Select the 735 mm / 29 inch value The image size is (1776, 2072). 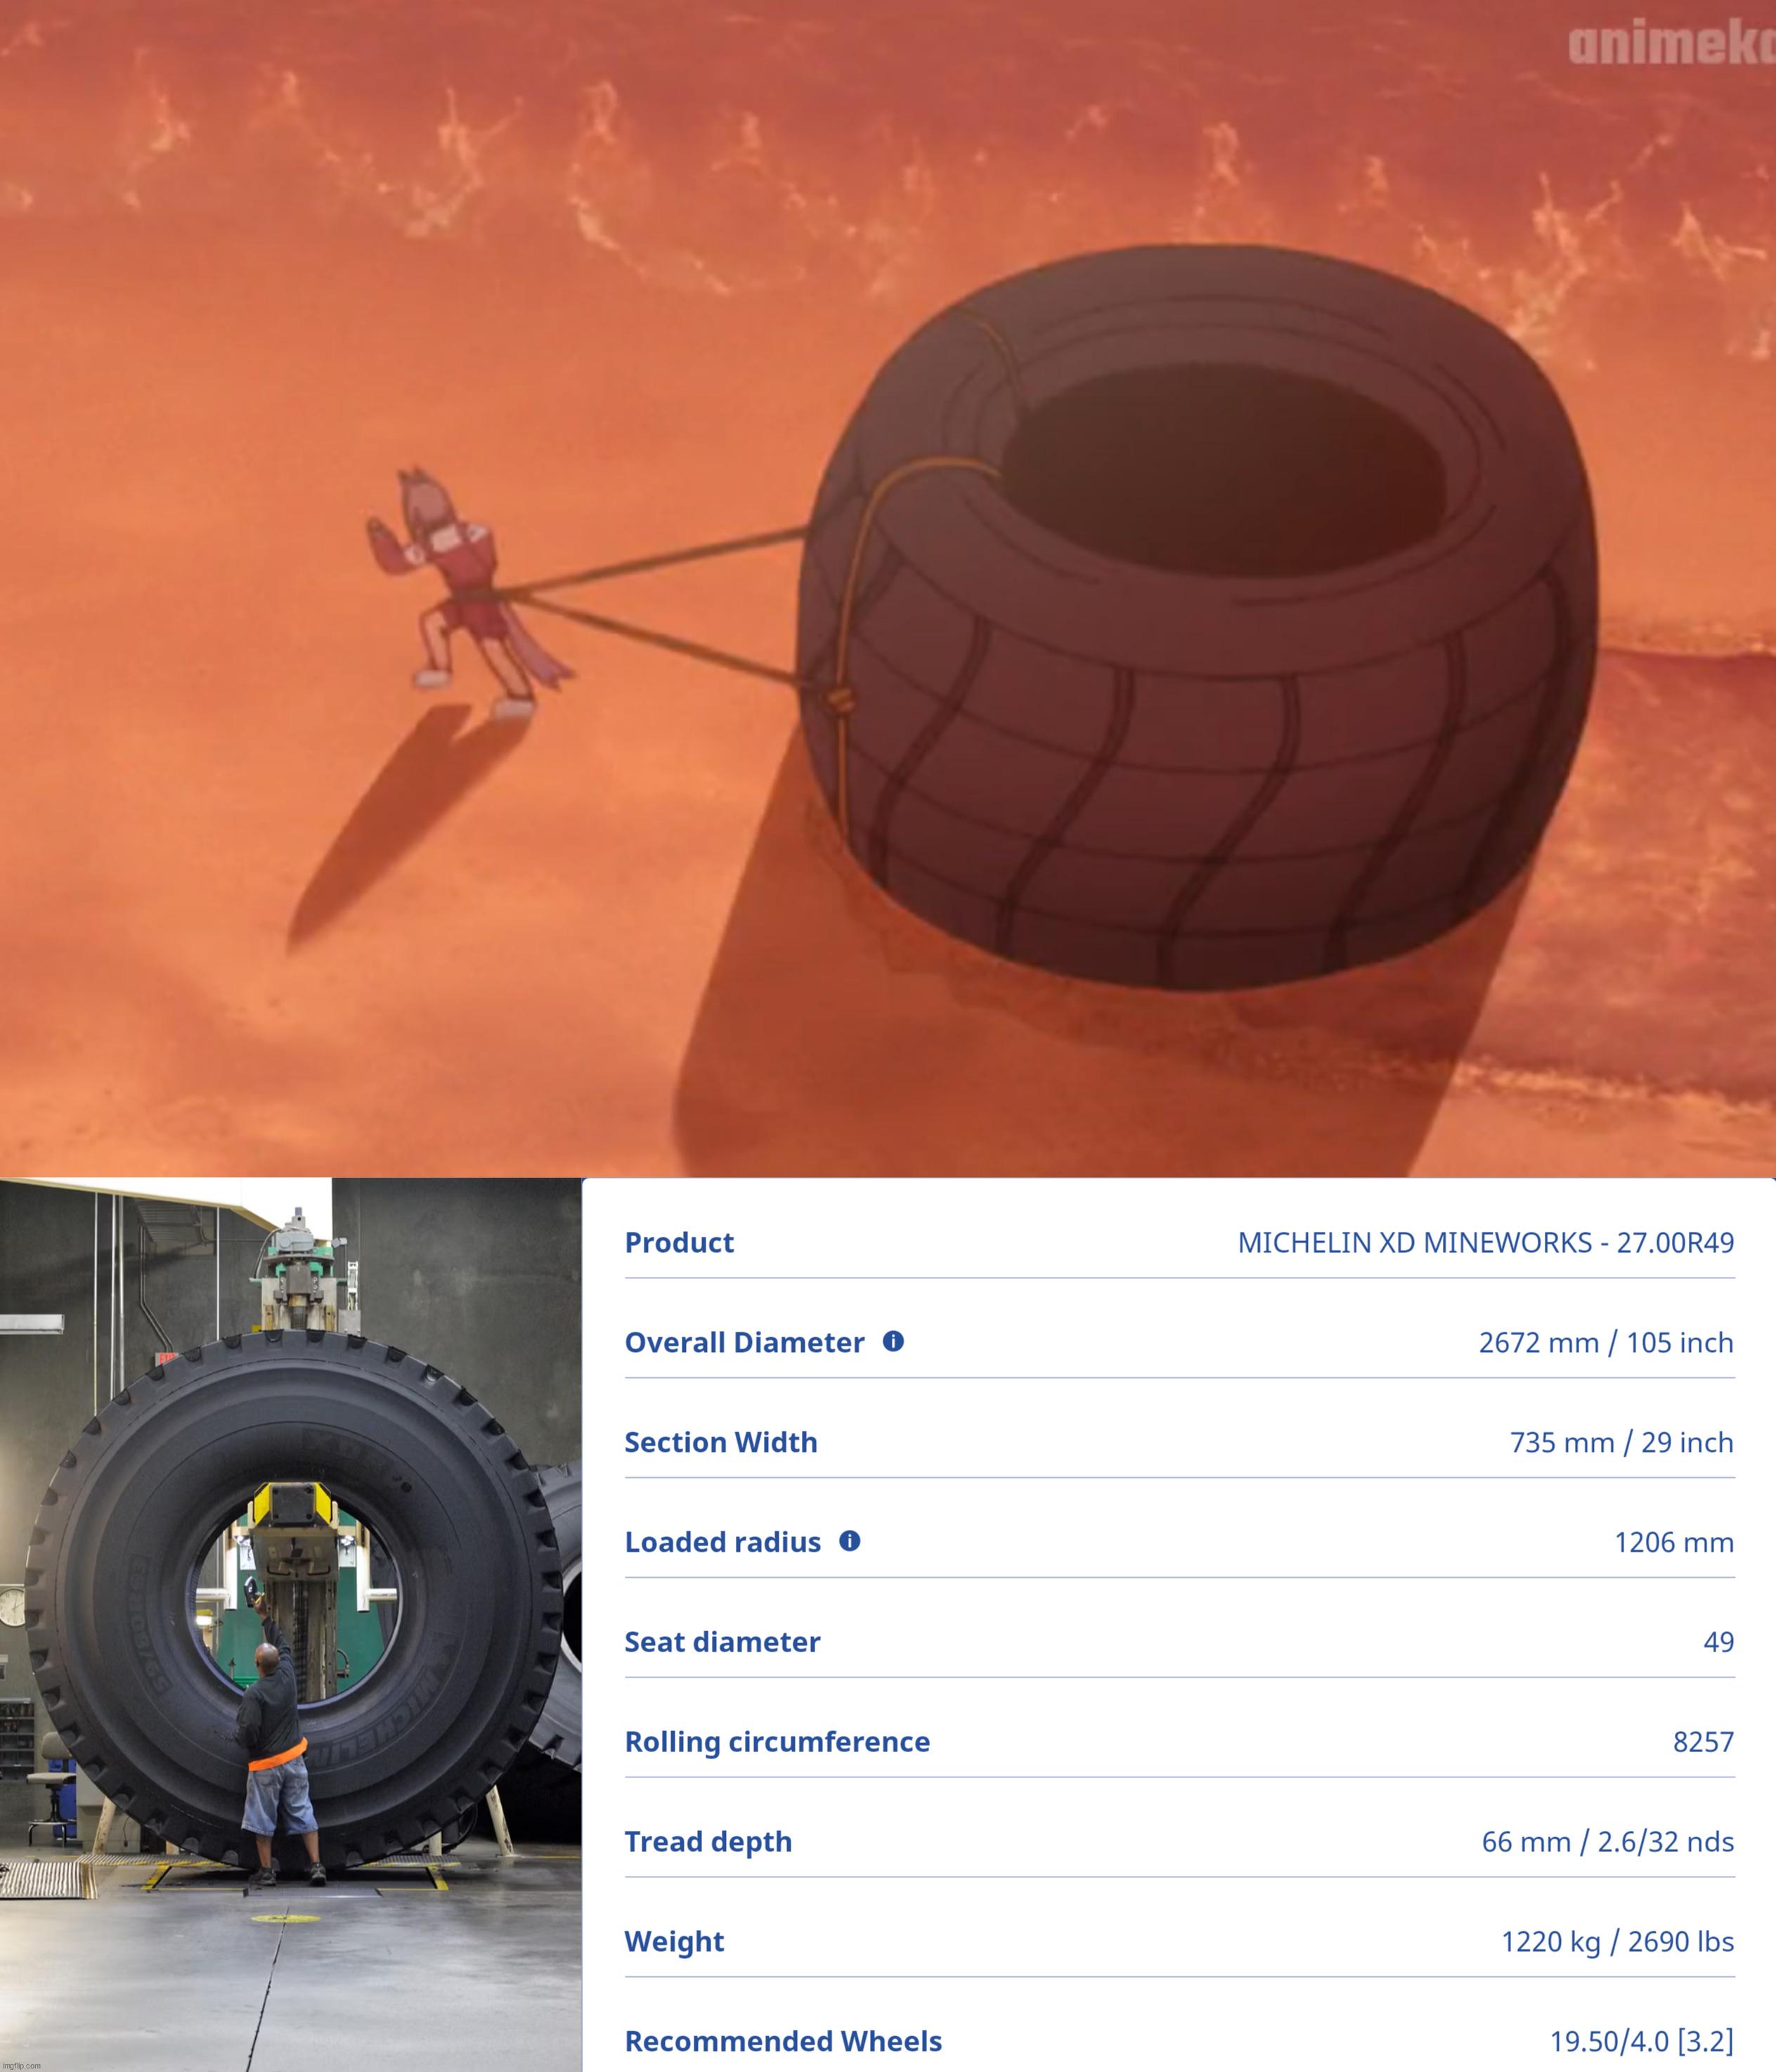coord(1621,1442)
